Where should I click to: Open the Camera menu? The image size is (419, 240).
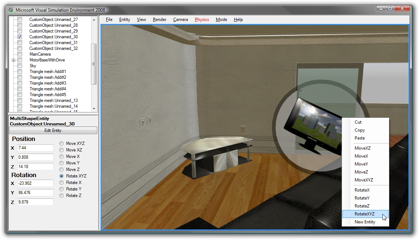point(180,20)
